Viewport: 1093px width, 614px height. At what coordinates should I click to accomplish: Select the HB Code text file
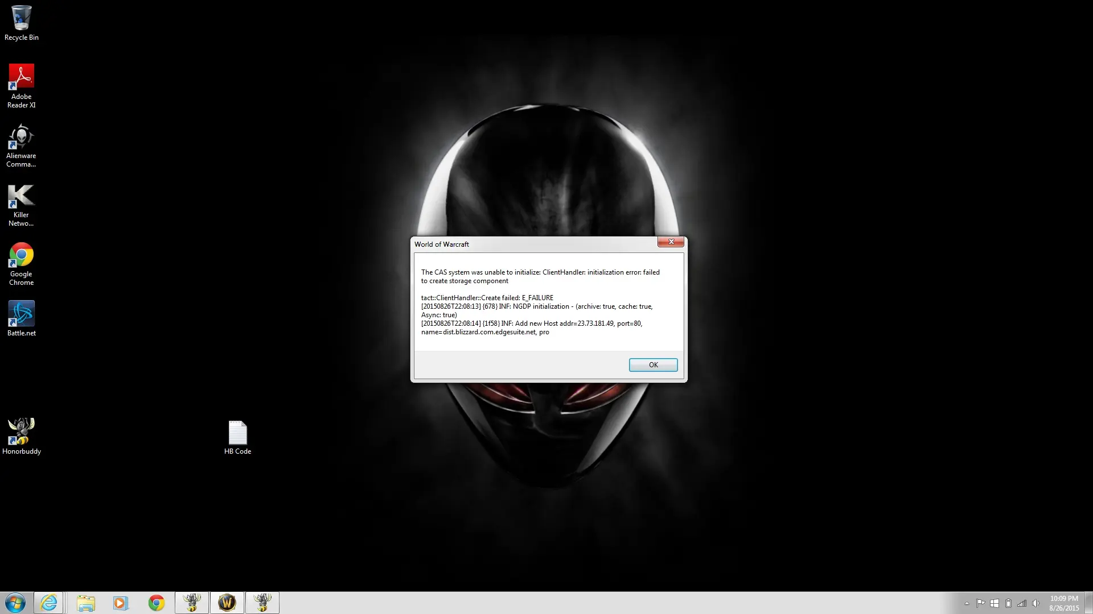[237, 438]
